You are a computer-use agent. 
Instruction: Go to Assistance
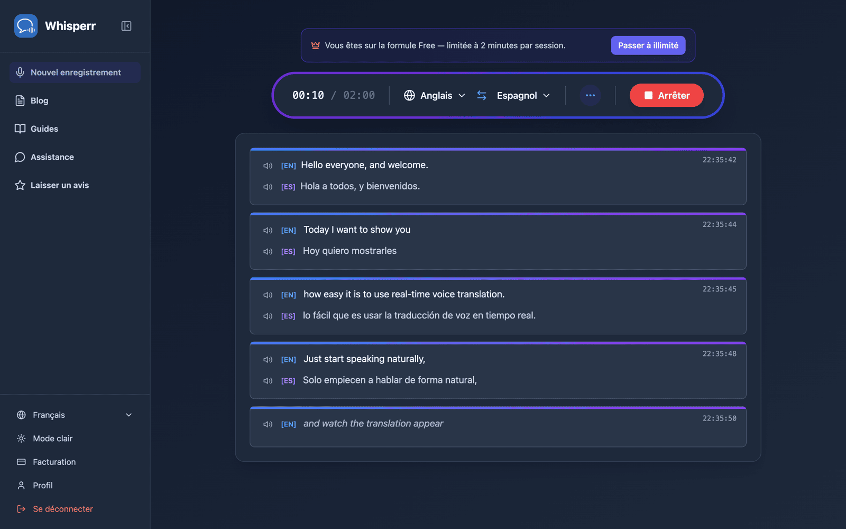pyautogui.click(x=75, y=157)
